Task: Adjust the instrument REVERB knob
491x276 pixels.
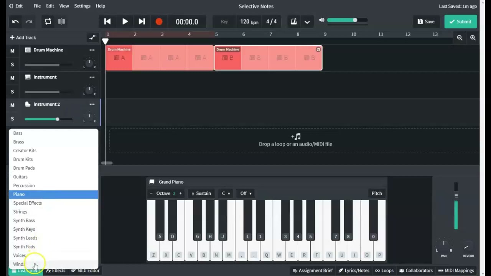Action: pyautogui.click(x=466, y=247)
